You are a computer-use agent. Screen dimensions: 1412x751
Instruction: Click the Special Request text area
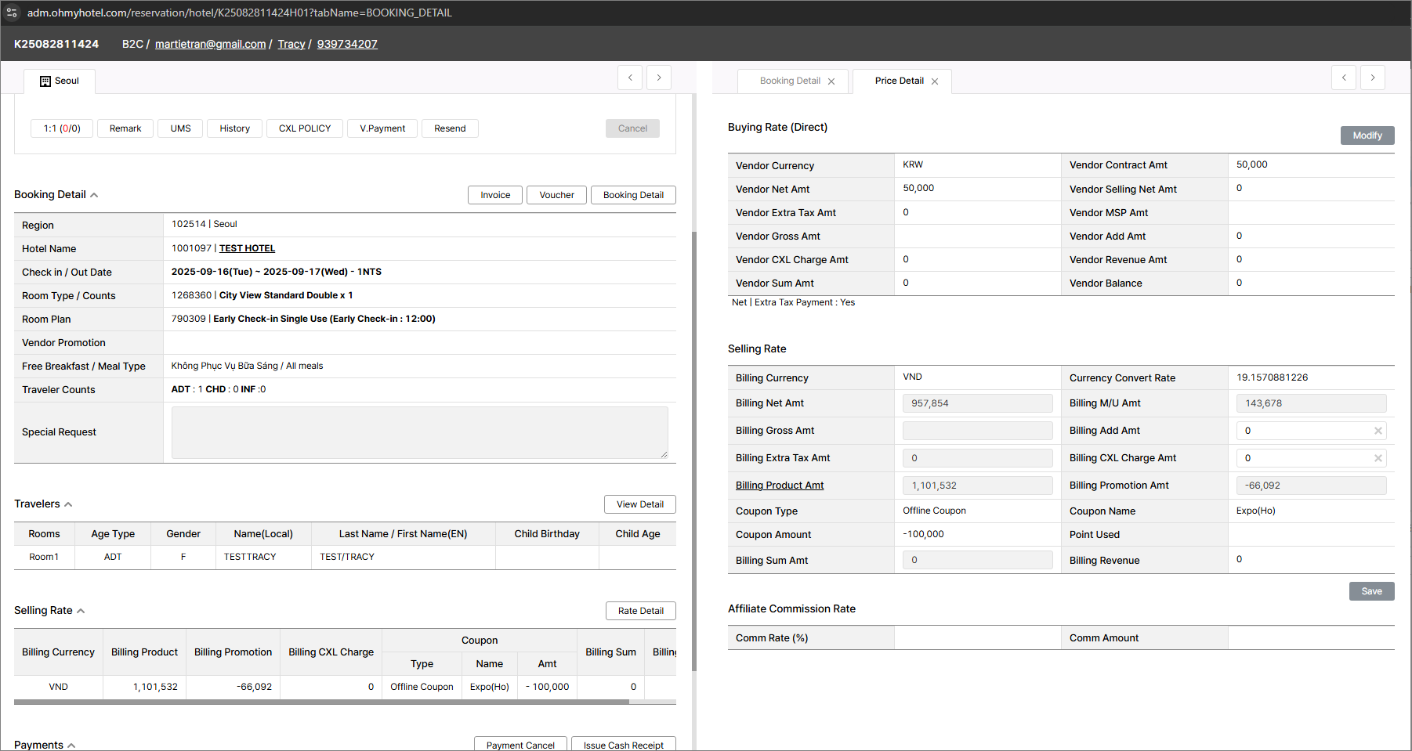(x=419, y=432)
